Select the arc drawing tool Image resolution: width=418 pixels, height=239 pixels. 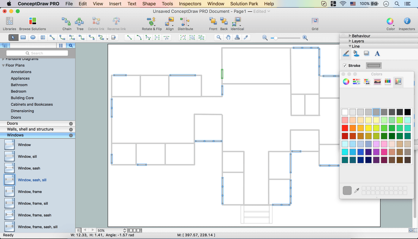point(139,38)
